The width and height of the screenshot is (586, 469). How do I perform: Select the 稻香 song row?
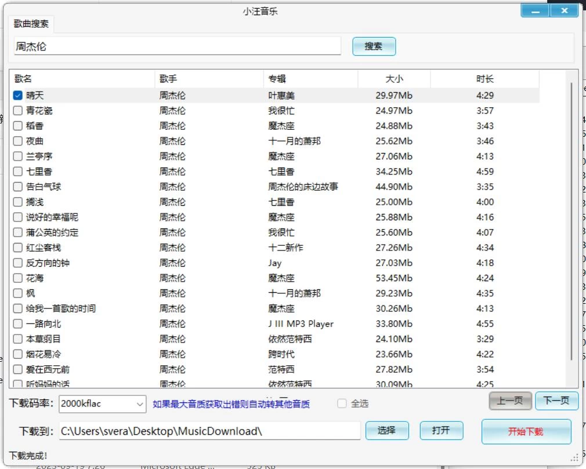[x=87, y=125]
